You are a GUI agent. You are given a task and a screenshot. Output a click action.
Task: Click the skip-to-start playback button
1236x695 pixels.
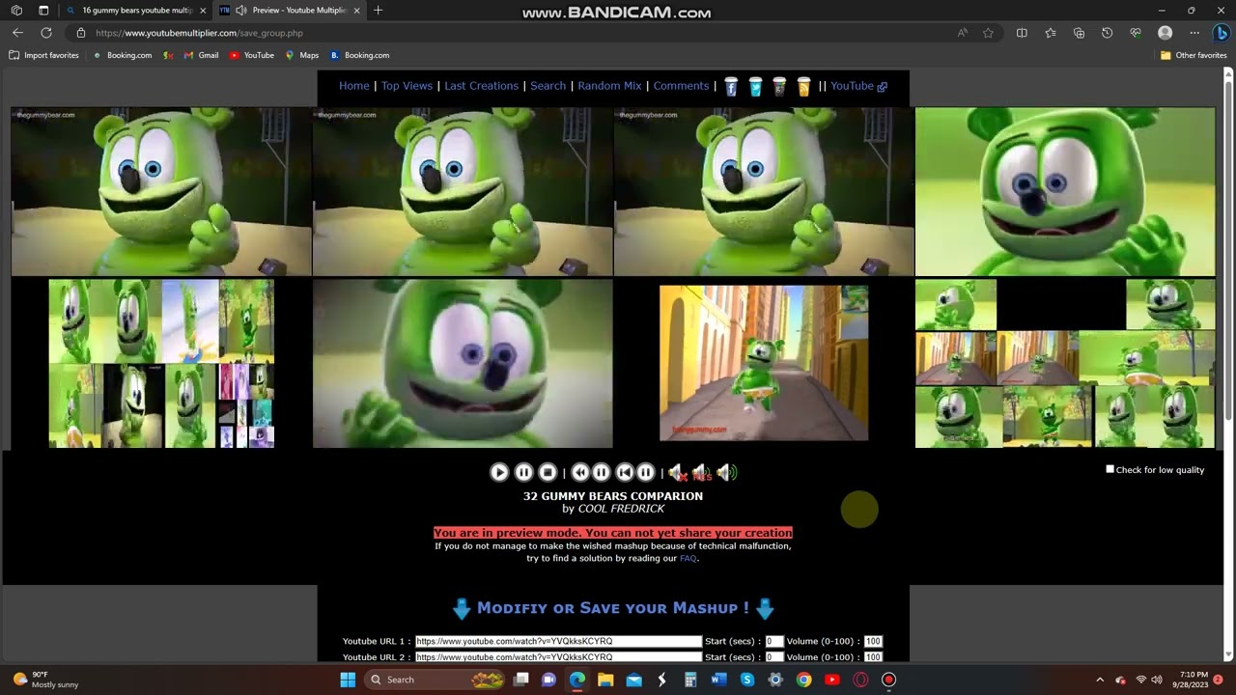click(625, 472)
